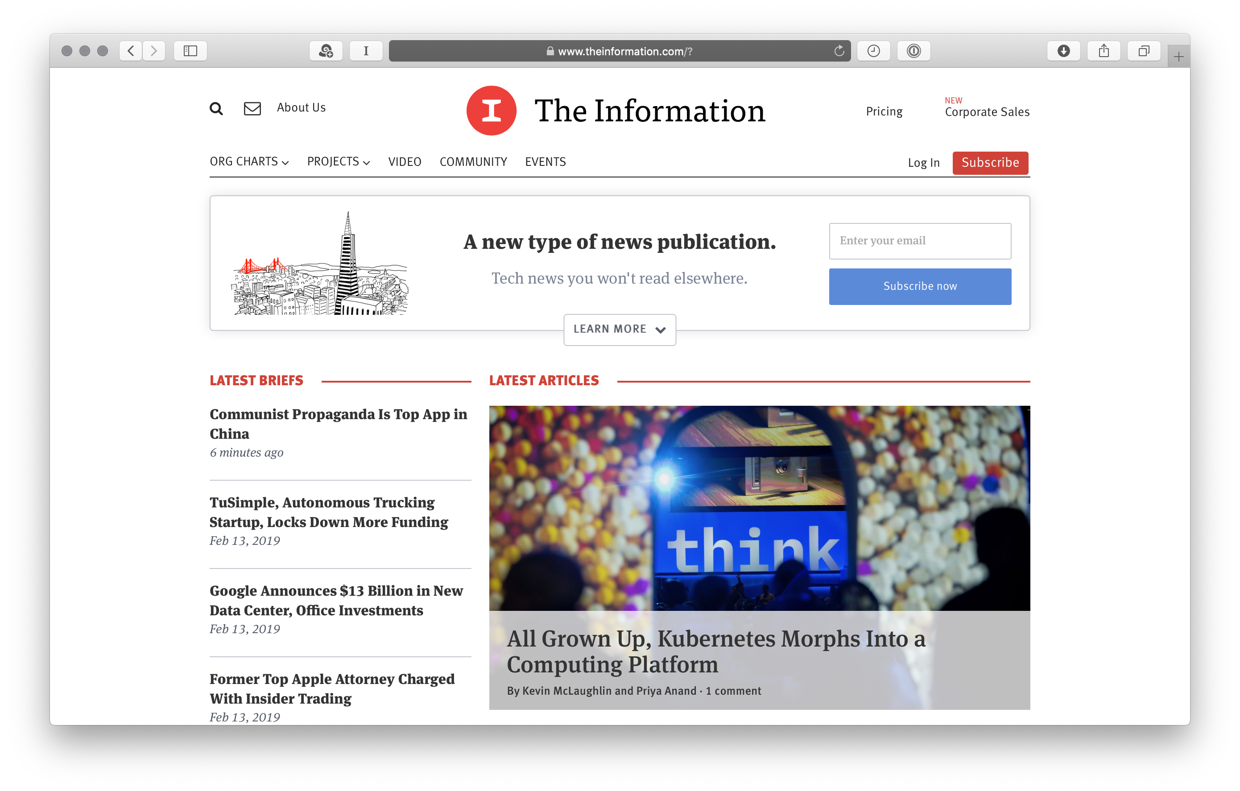Click the '6 minutes ago' timestamp
The width and height of the screenshot is (1240, 791).
tap(246, 453)
